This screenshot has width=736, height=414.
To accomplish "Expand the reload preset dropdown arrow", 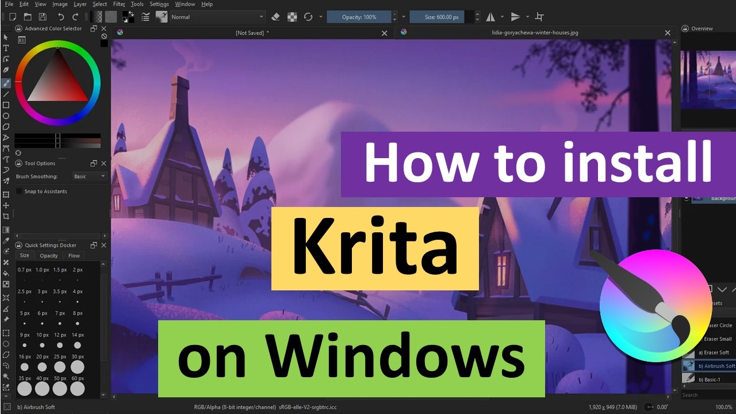I will click(x=321, y=17).
